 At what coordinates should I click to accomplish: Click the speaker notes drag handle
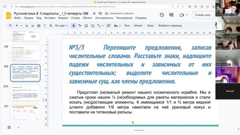pos(139,130)
